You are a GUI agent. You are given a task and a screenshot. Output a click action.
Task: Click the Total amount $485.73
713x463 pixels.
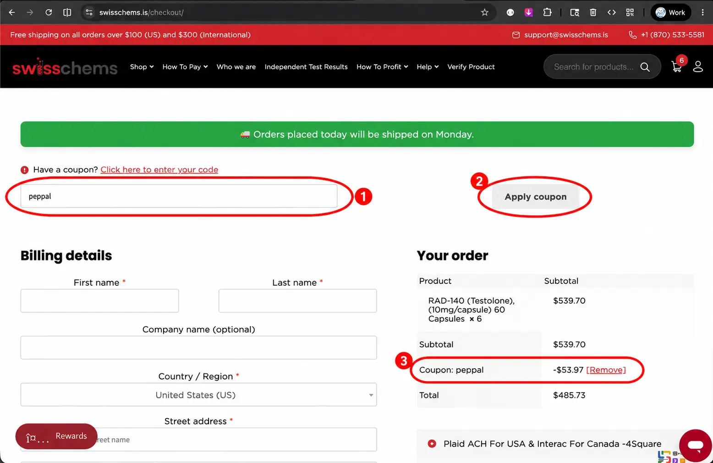click(569, 395)
